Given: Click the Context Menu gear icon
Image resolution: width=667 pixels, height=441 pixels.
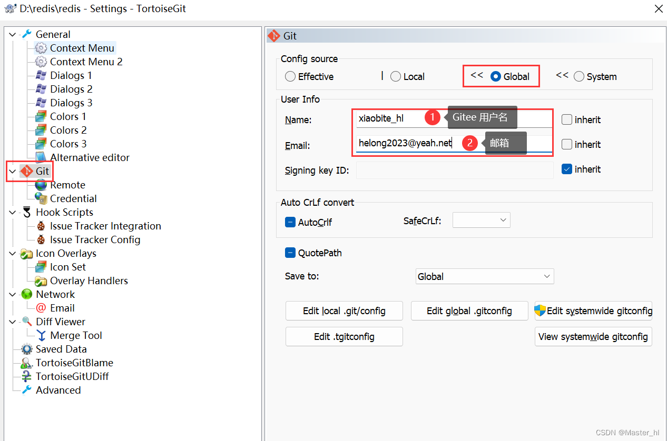Looking at the screenshot, I should click(x=41, y=48).
